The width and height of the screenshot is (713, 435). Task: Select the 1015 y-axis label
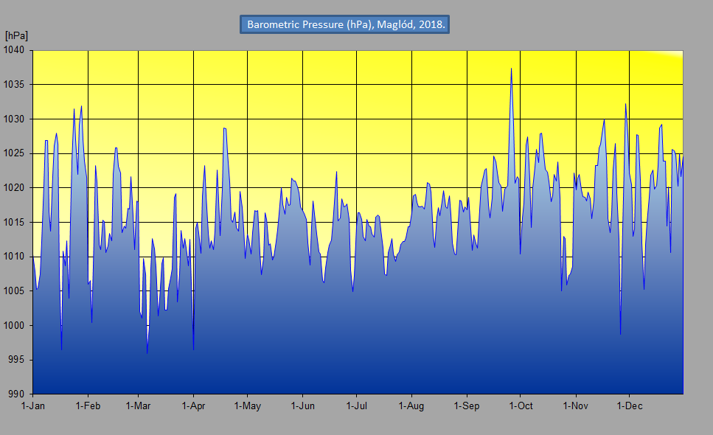(15, 222)
